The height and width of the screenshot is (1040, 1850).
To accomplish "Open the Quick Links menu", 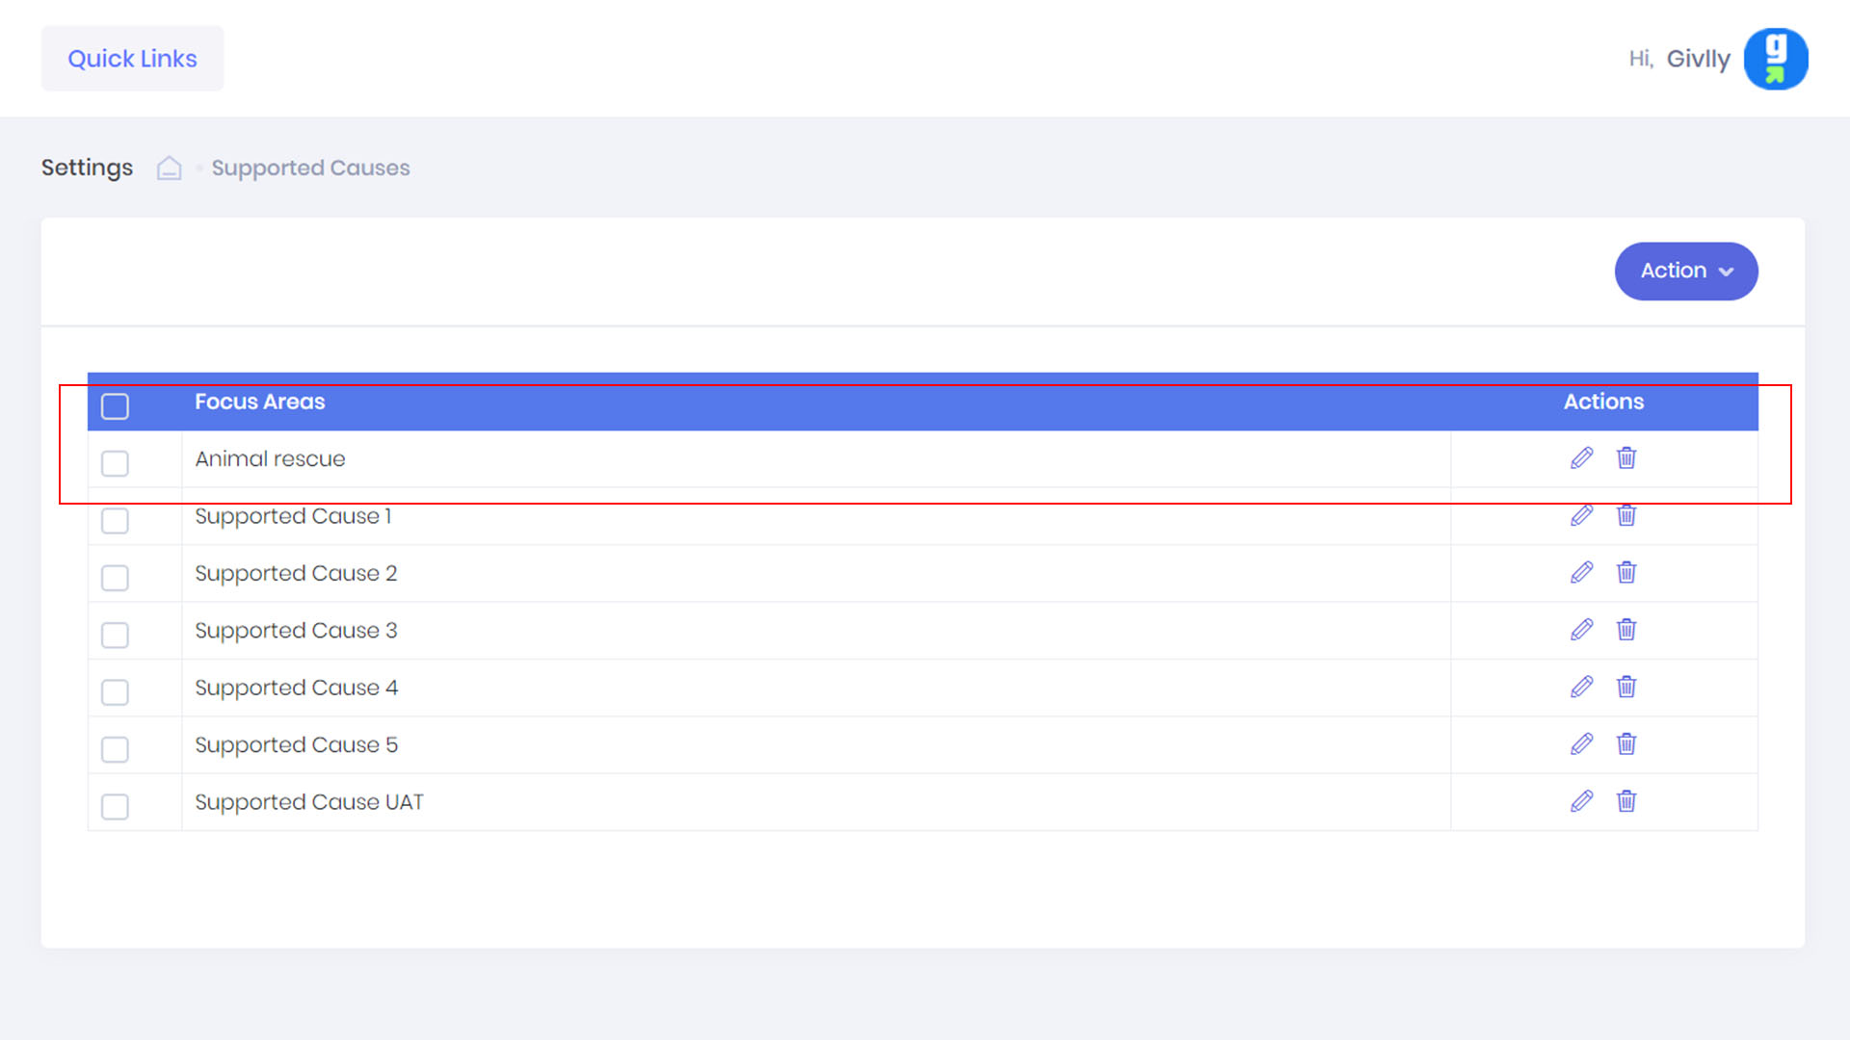I will click(x=132, y=59).
